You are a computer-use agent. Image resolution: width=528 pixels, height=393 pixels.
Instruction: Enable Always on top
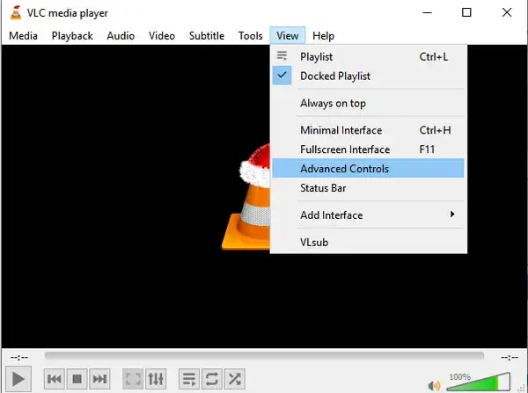point(368,103)
